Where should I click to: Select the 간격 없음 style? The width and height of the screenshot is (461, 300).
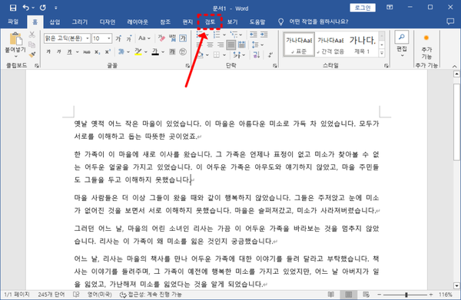[x=330, y=45]
